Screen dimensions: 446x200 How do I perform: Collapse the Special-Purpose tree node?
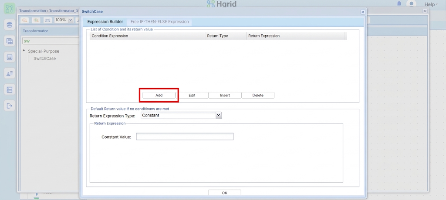click(24, 50)
